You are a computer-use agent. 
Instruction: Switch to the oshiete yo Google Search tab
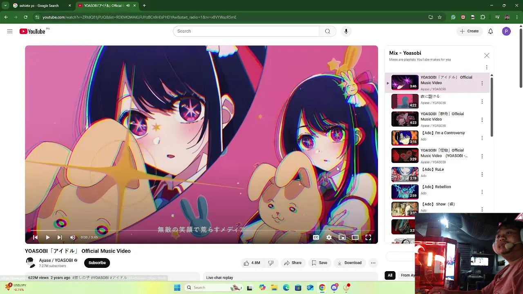[42, 6]
